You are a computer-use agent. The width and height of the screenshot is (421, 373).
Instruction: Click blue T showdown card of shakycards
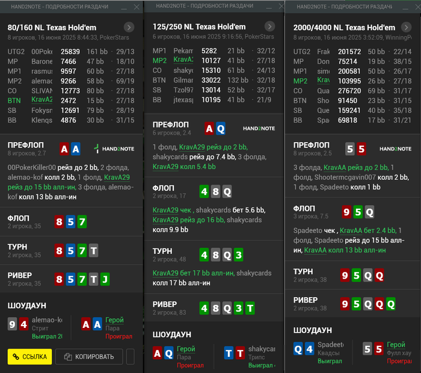[x=229, y=353]
